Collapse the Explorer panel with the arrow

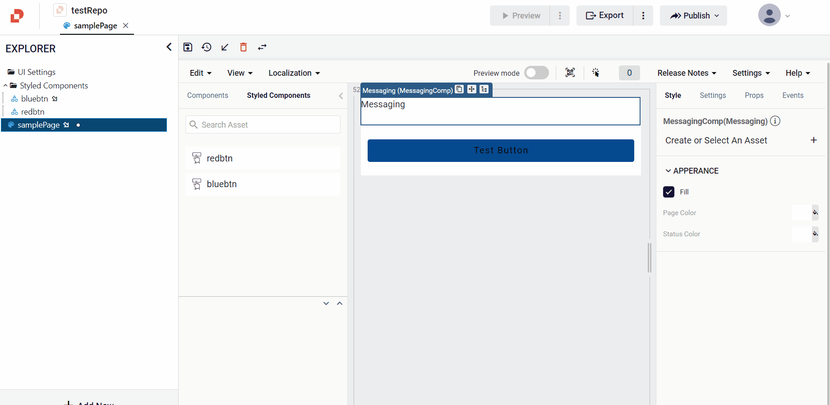[169, 47]
